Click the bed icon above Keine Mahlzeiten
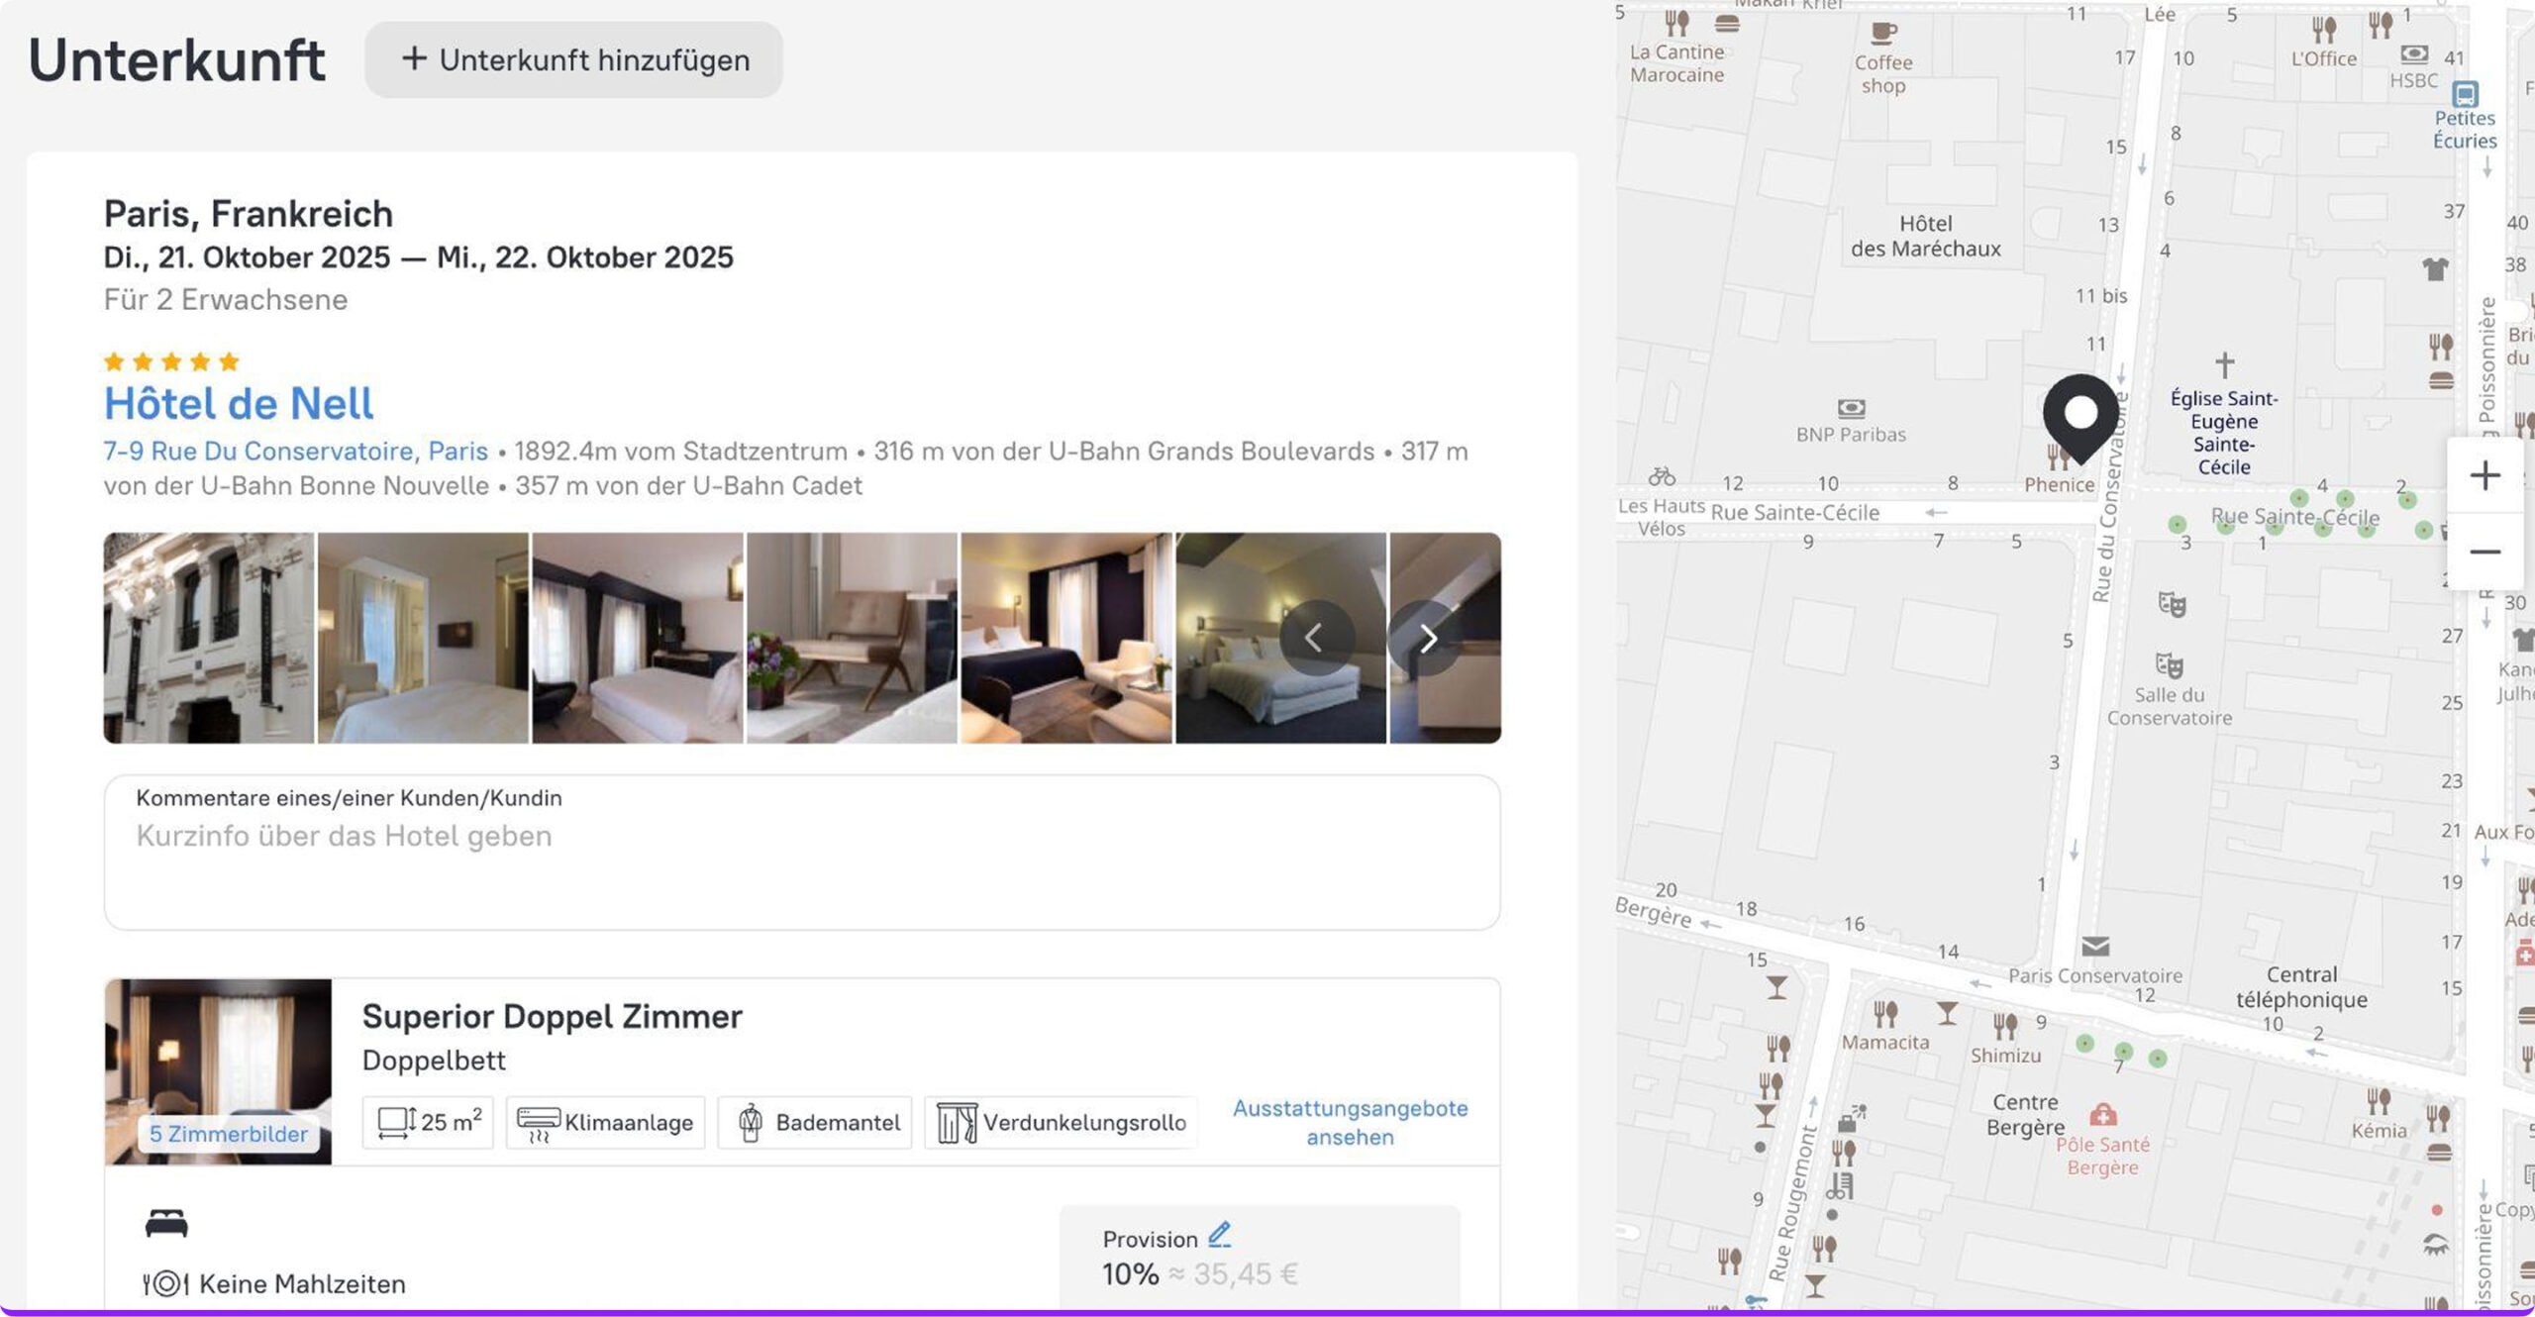The image size is (2535, 1317). point(166,1224)
